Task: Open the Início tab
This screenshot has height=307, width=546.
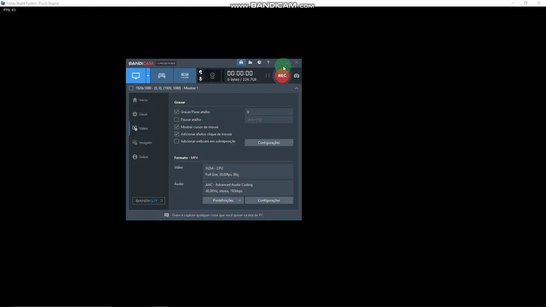Action: pos(149,100)
